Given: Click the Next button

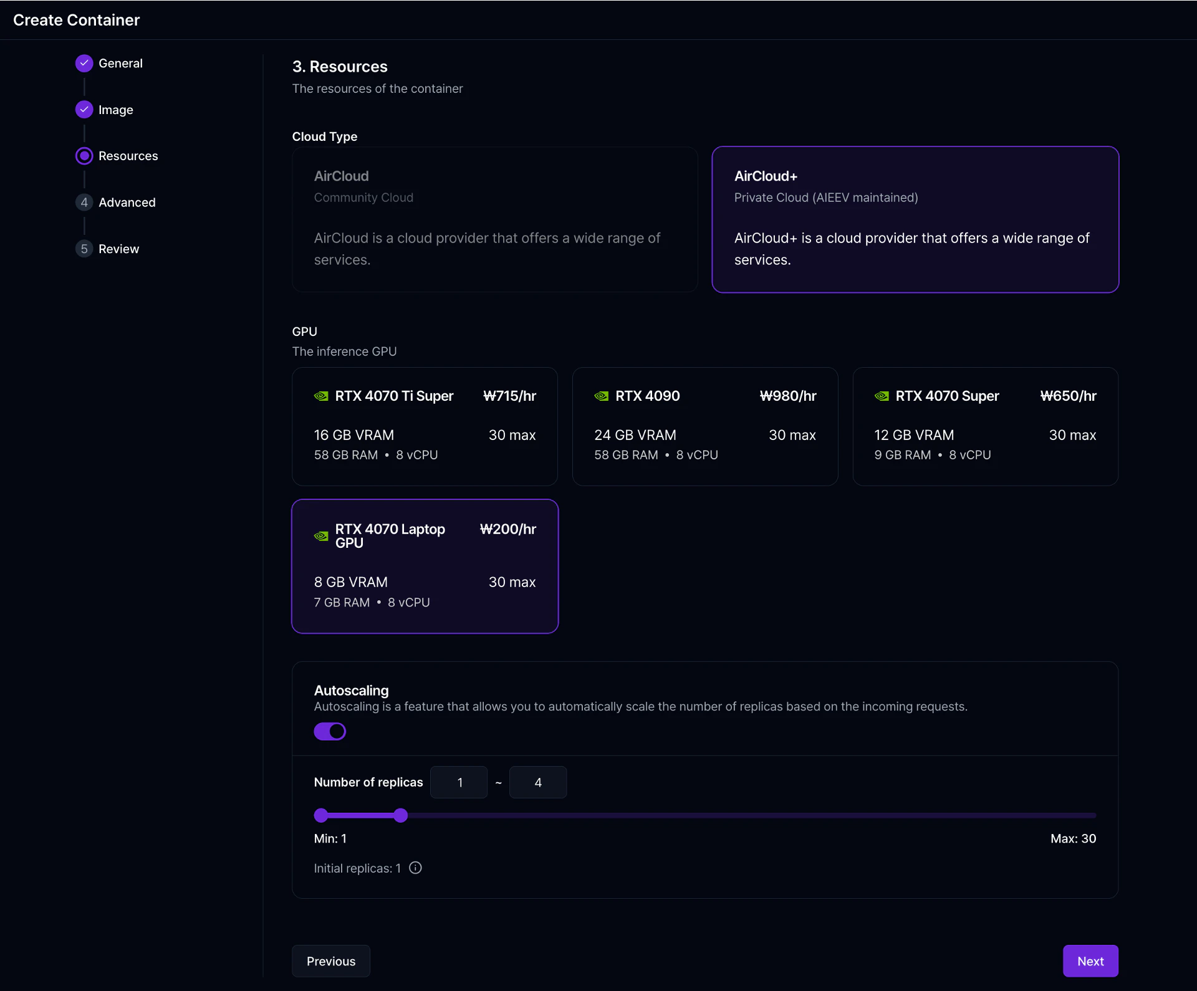Looking at the screenshot, I should (1090, 960).
